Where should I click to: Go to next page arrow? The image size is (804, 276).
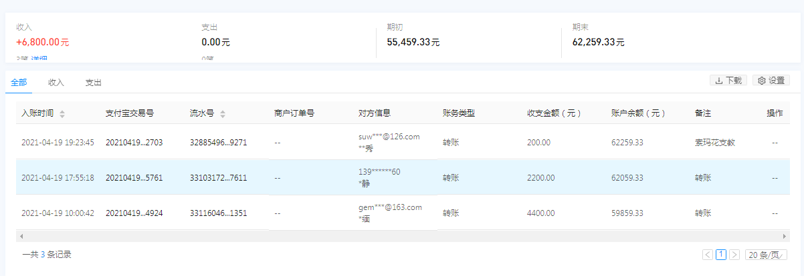pos(734,255)
